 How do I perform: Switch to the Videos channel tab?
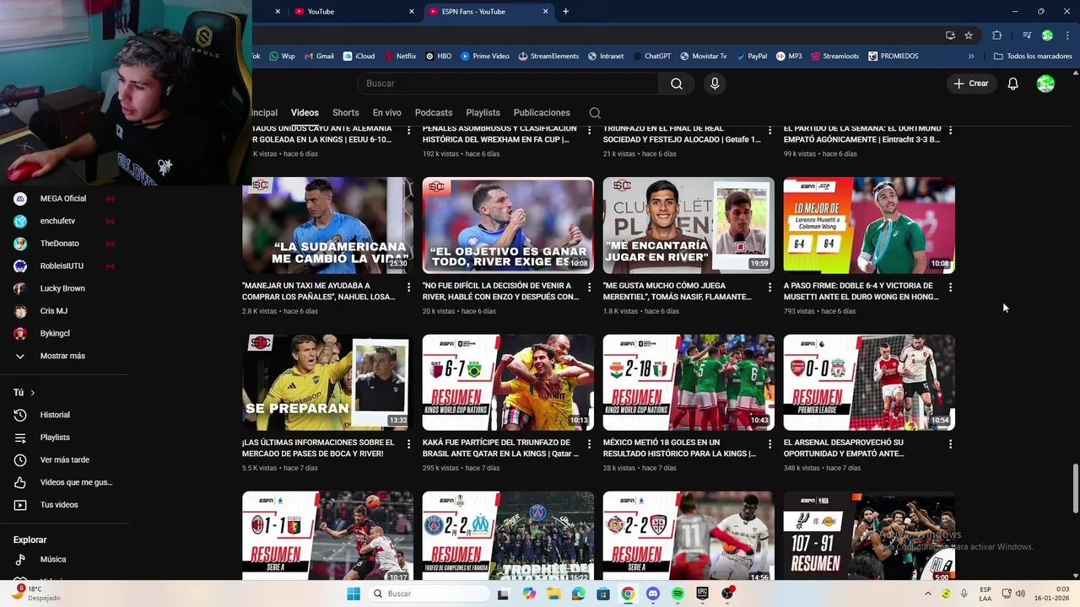coord(305,113)
